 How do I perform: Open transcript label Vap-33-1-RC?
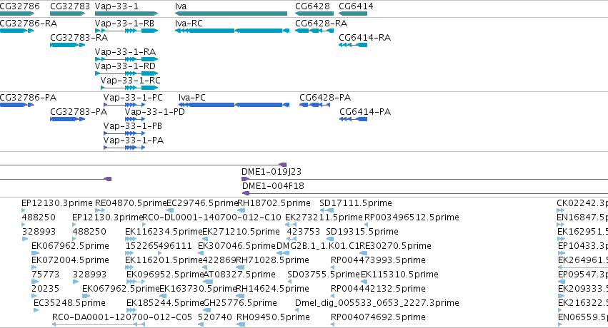coord(130,81)
